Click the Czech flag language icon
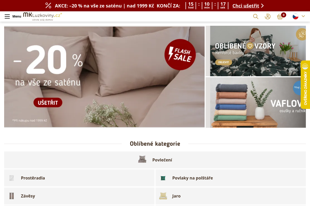The height and width of the screenshot is (206, 310). [x=296, y=16]
